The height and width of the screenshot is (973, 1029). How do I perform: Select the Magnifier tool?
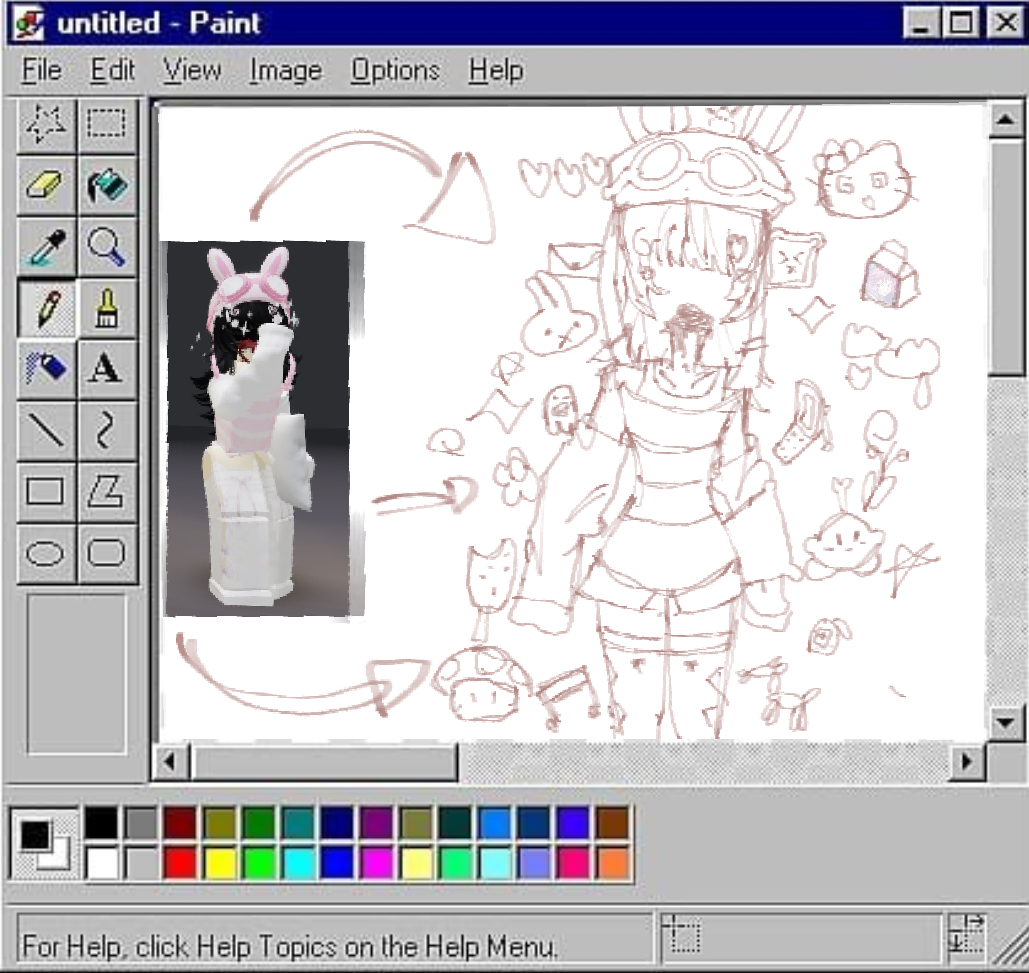pyautogui.click(x=107, y=246)
